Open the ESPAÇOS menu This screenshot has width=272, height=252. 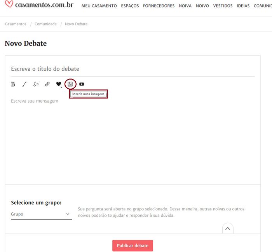[130, 6]
